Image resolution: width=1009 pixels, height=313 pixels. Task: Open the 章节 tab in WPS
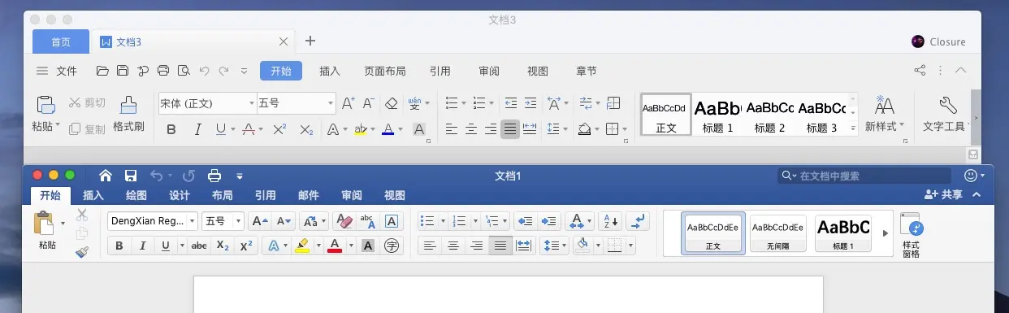(x=587, y=71)
